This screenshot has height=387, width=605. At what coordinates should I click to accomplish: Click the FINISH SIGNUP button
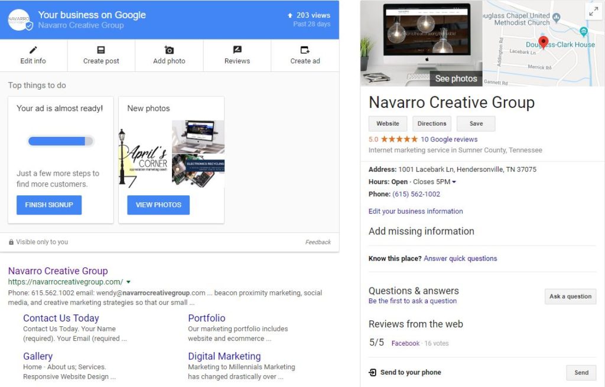coord(49,205)
